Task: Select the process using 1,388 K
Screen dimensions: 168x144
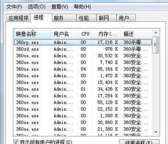Action: click(83, 116)
